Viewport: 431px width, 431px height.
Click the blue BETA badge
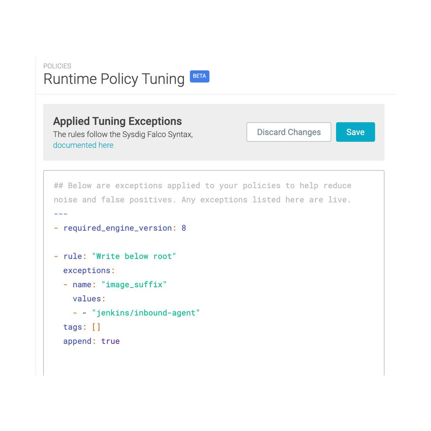(199, 76)
